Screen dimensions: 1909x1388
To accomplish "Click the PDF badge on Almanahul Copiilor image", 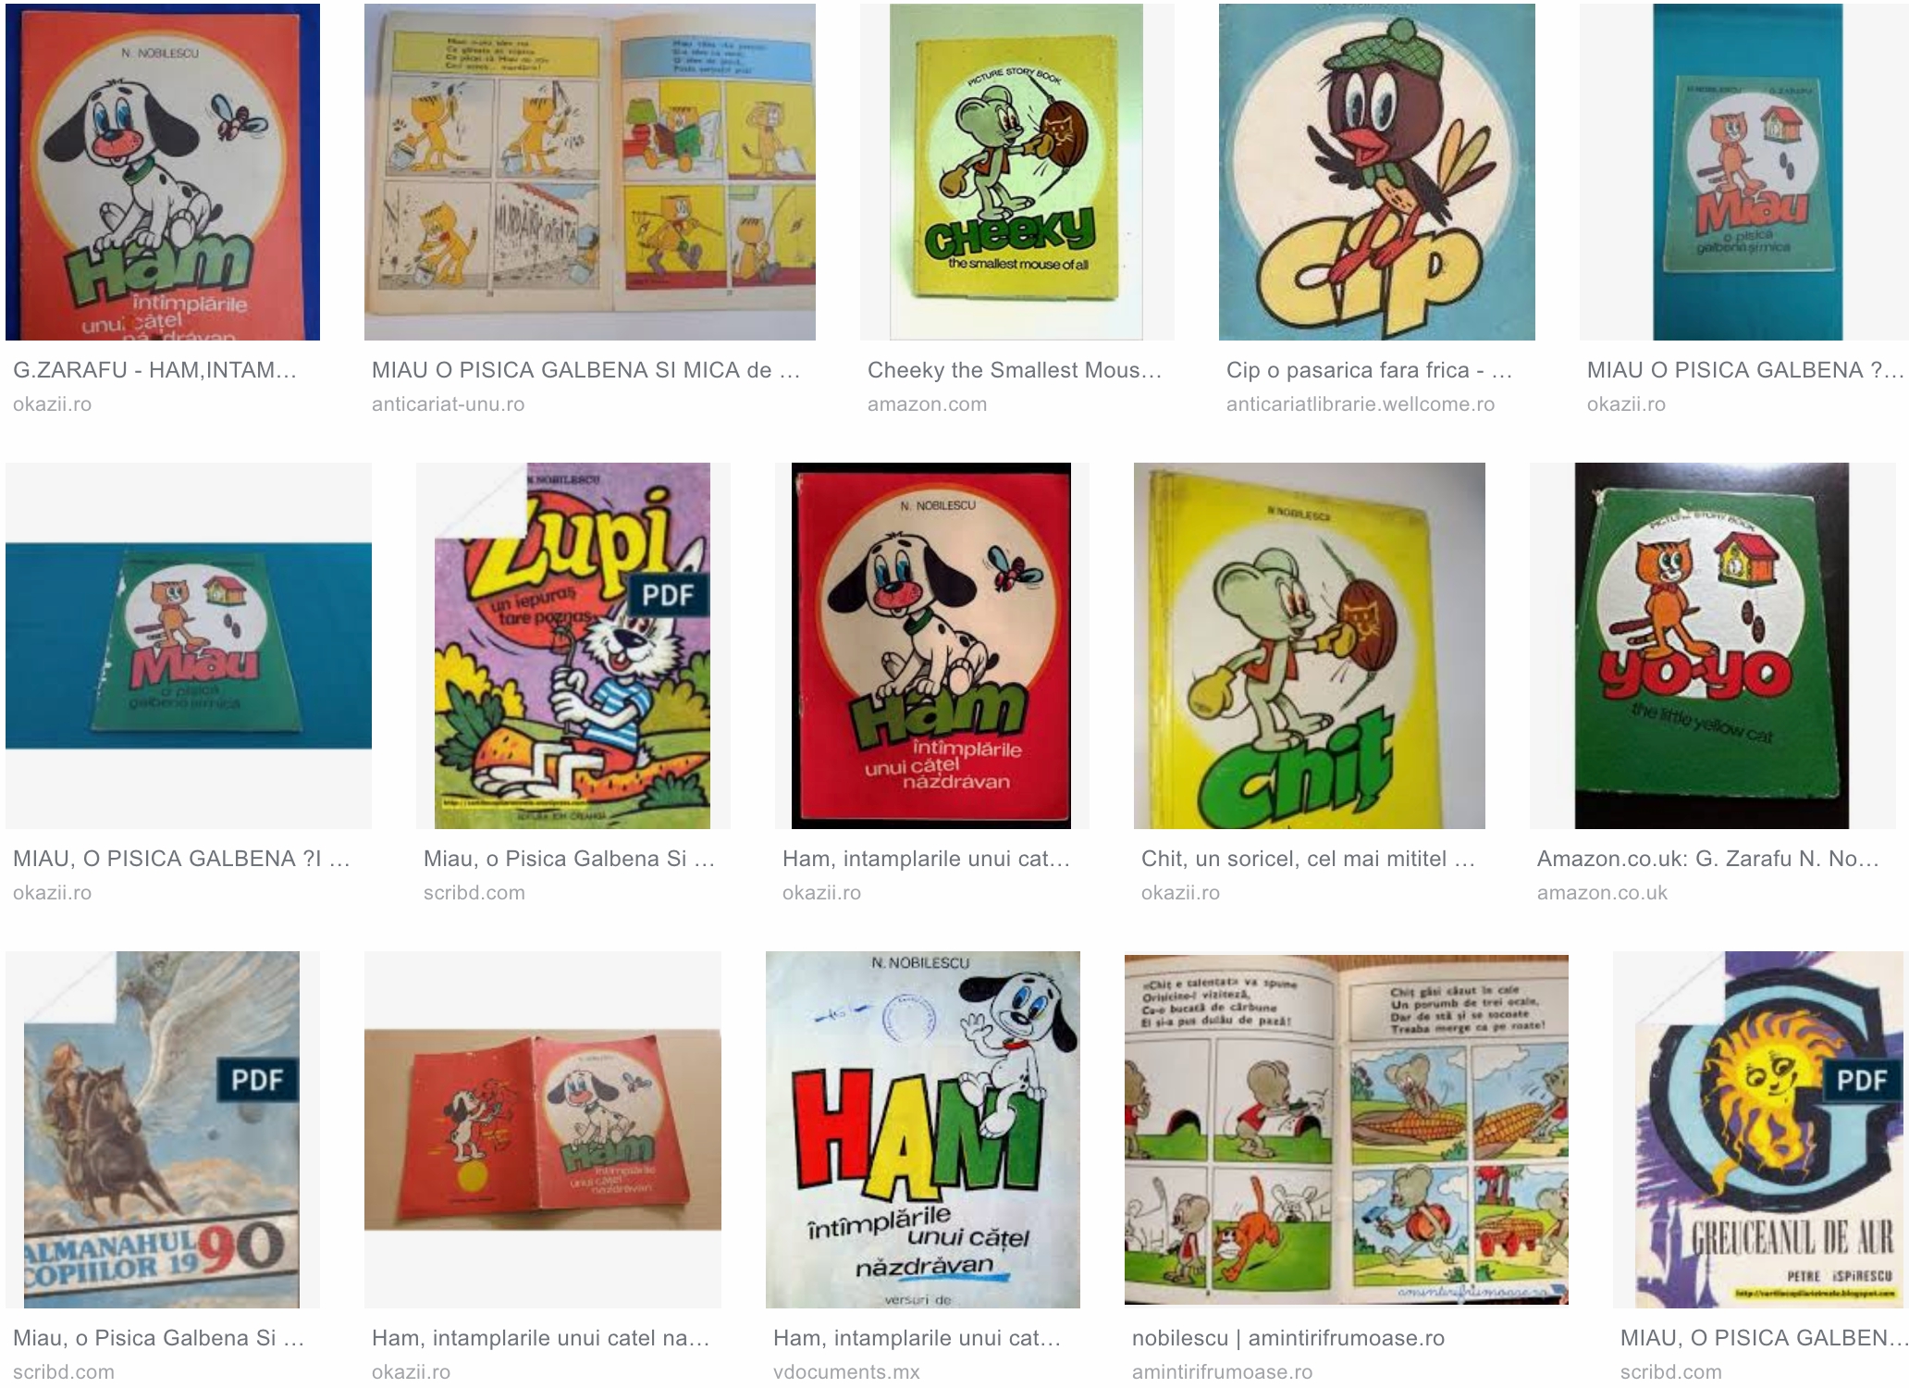I will tap(258, 1080).
